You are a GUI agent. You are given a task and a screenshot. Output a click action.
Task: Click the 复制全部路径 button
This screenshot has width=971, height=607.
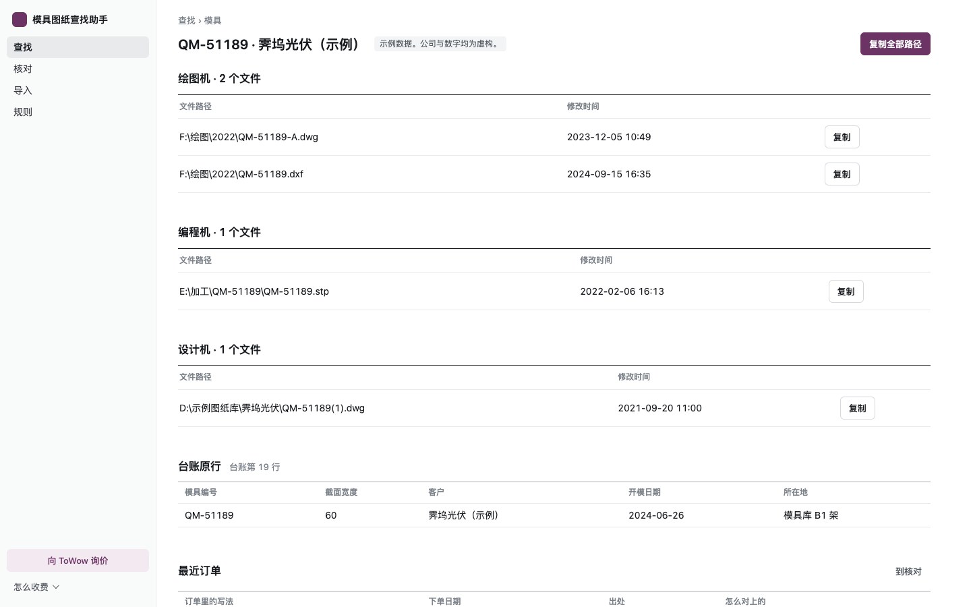[895, 44]
